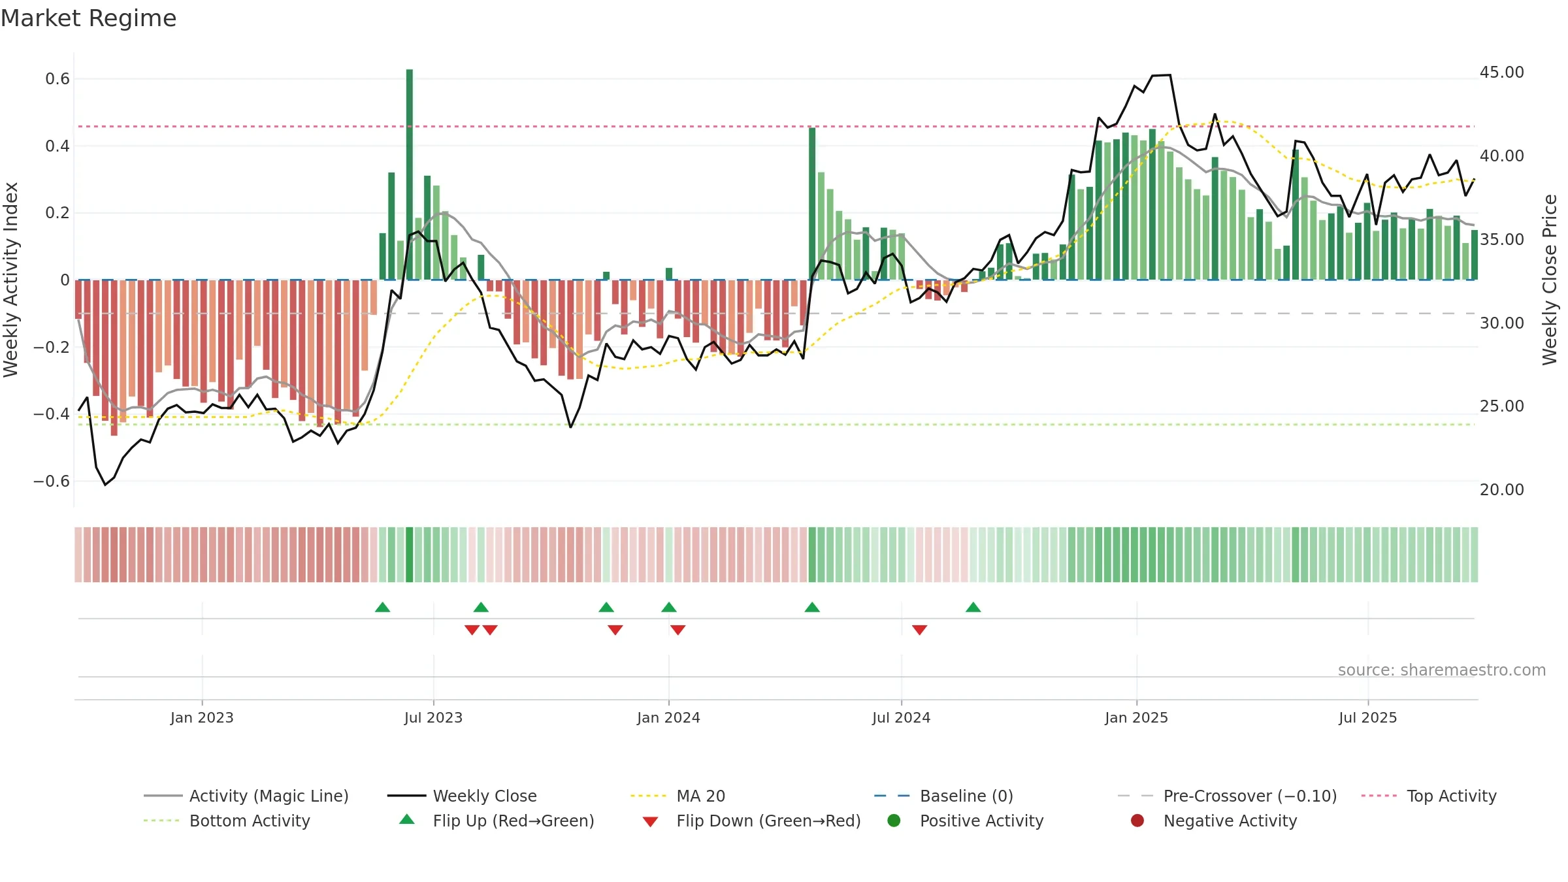Toggle Bottom Activity legend entry
Image resolution: width=1568 pixels, height=882 pixels.
[x=227, y=821]
